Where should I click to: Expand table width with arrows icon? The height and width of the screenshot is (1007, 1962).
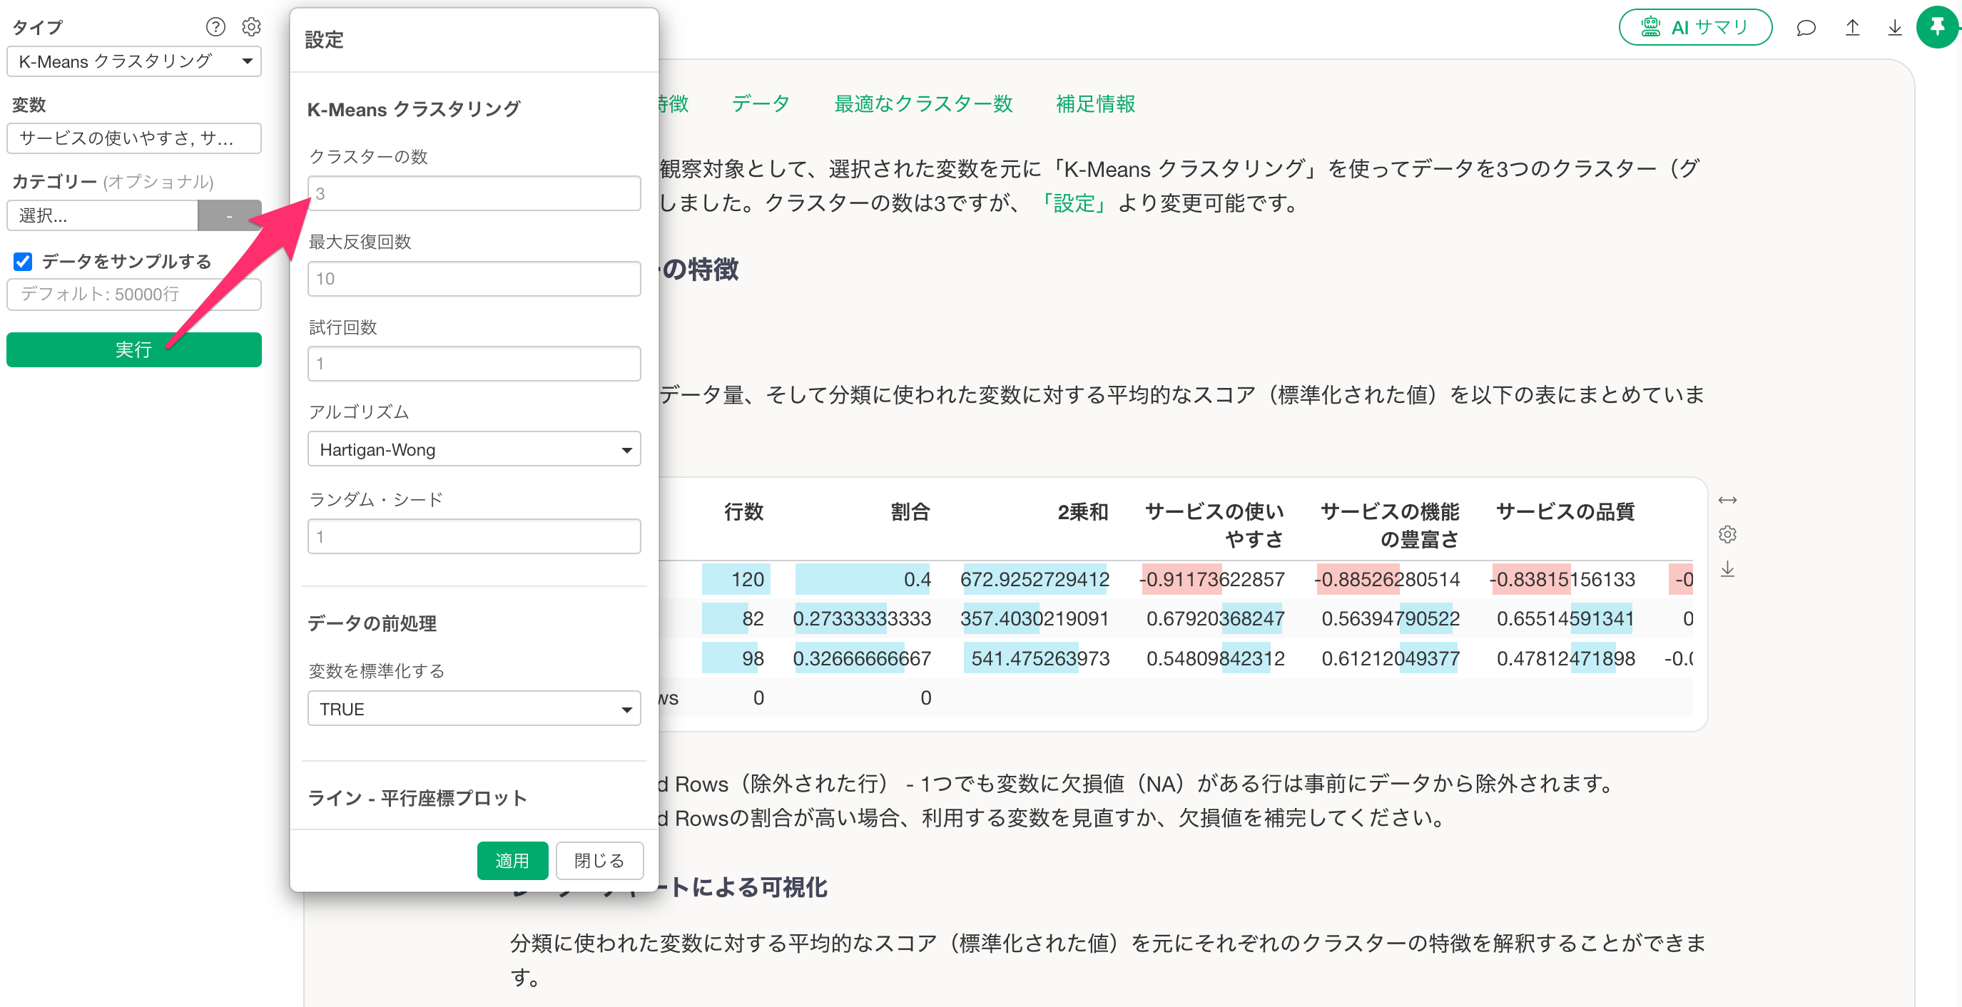1727,500
